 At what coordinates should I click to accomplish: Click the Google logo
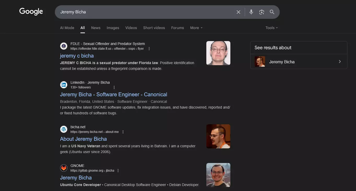(31, 12)
